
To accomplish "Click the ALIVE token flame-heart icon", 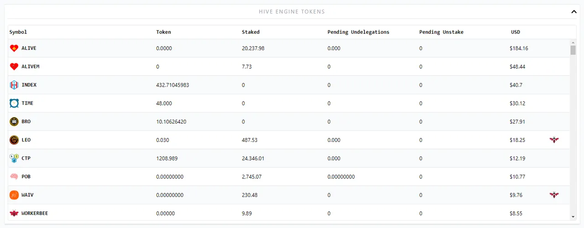I will click(14, 48).
